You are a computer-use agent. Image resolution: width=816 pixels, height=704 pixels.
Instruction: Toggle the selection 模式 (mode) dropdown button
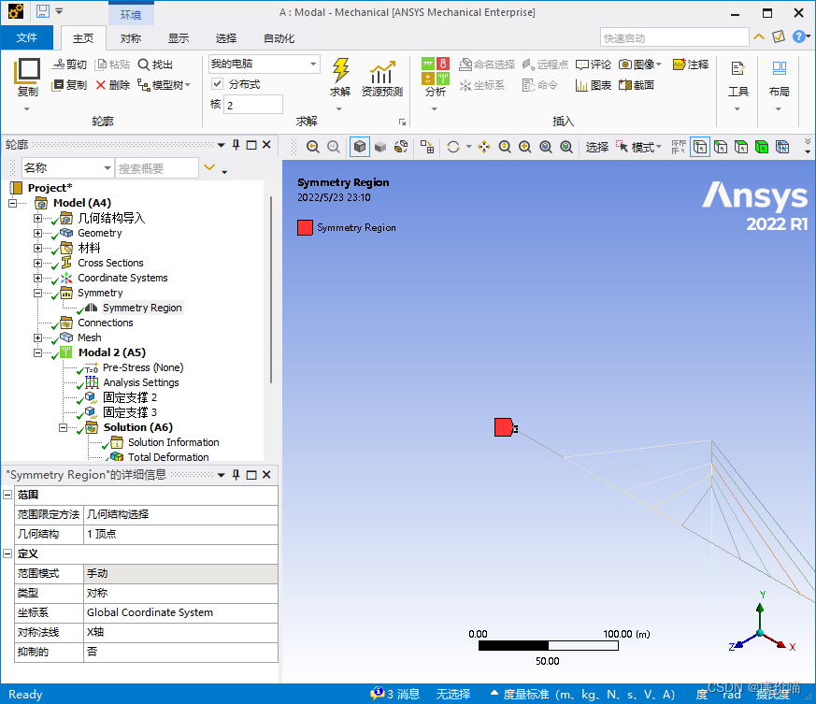tap(639, 148)
